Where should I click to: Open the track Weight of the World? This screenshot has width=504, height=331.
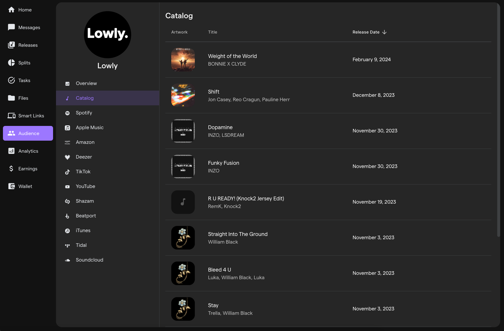pos(232,56)
